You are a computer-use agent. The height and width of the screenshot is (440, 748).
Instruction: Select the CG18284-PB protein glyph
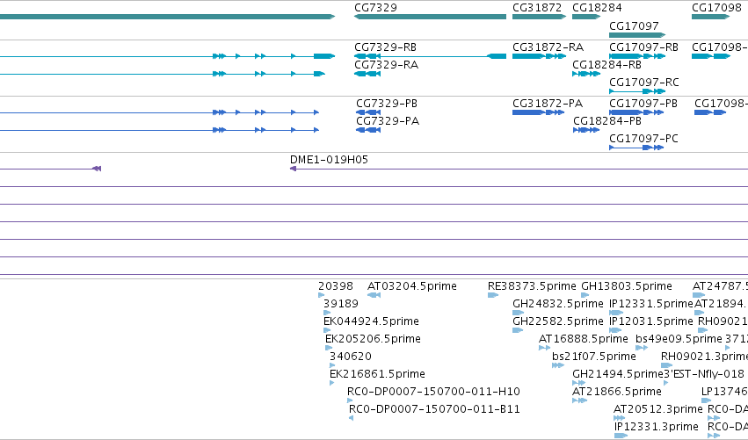586,130
